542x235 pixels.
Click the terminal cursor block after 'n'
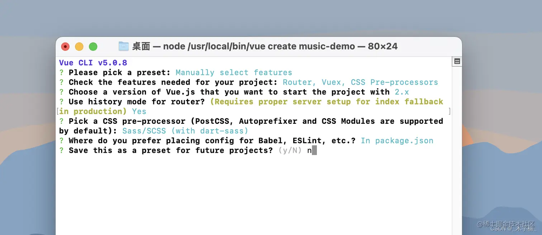[314, 150]
